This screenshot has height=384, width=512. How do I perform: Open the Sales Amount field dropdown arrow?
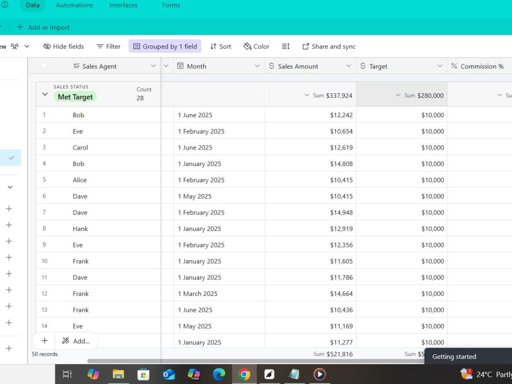click(348, 66)
